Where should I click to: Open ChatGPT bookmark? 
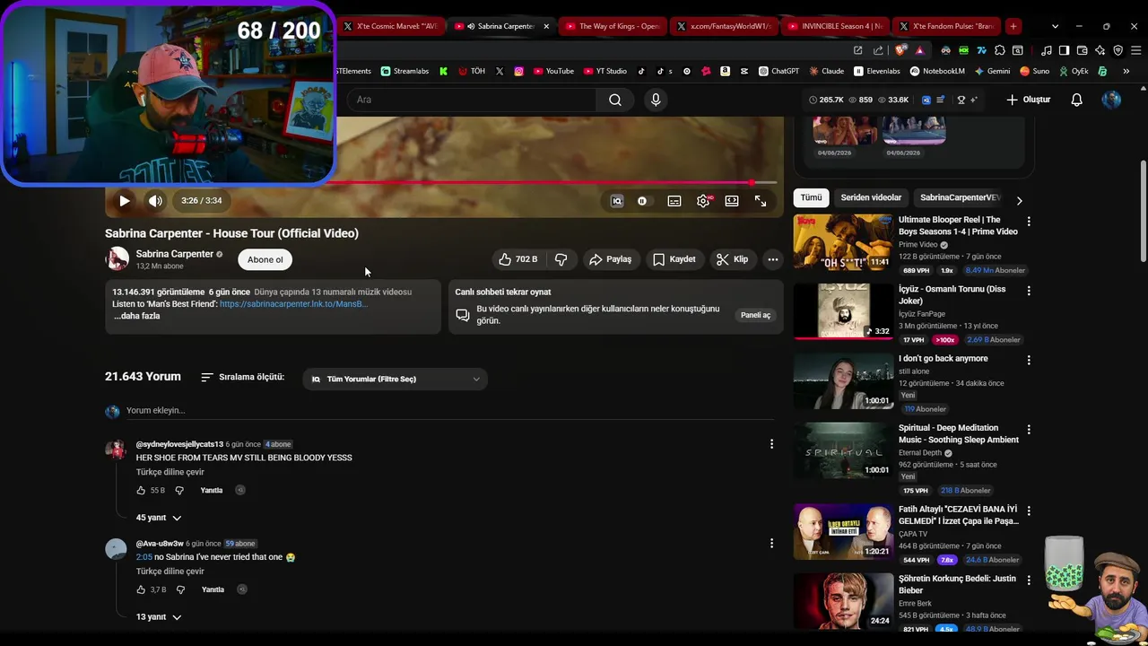click(x=778, y=71)
